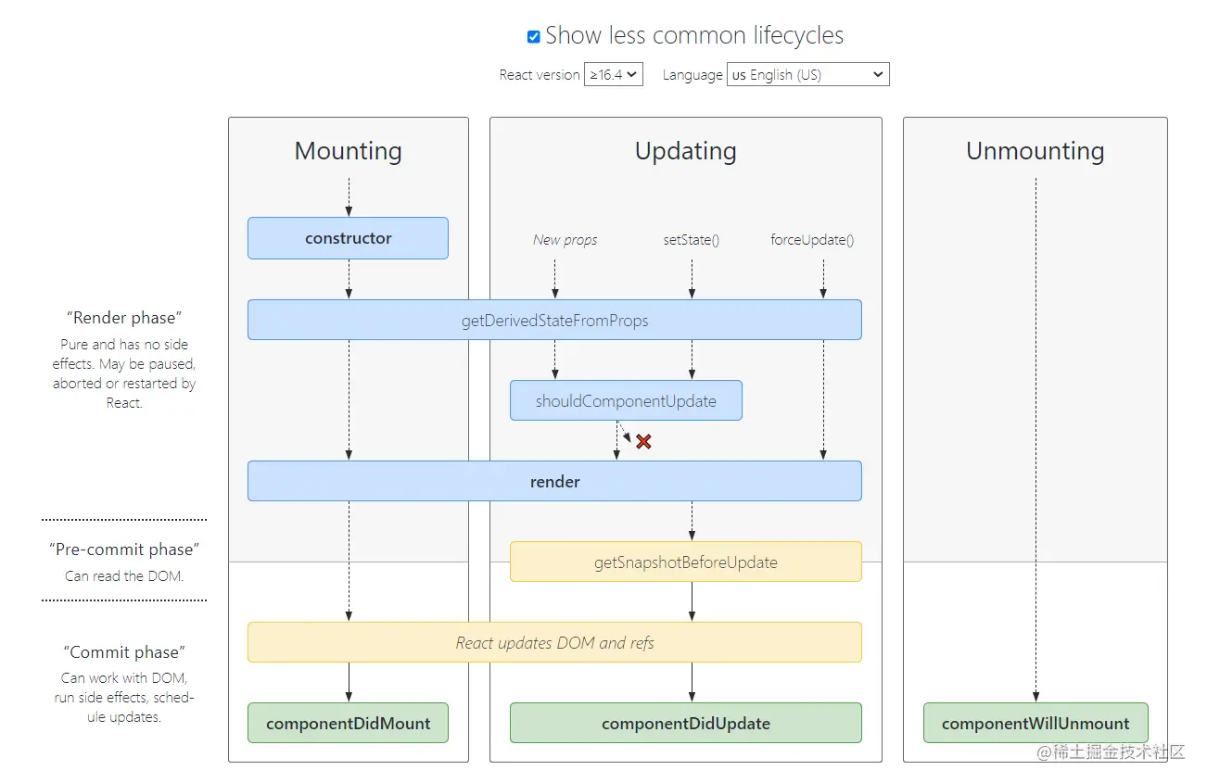Open the Language dropdown
The image size is (1207, 783).
click(x=807, y=74)
